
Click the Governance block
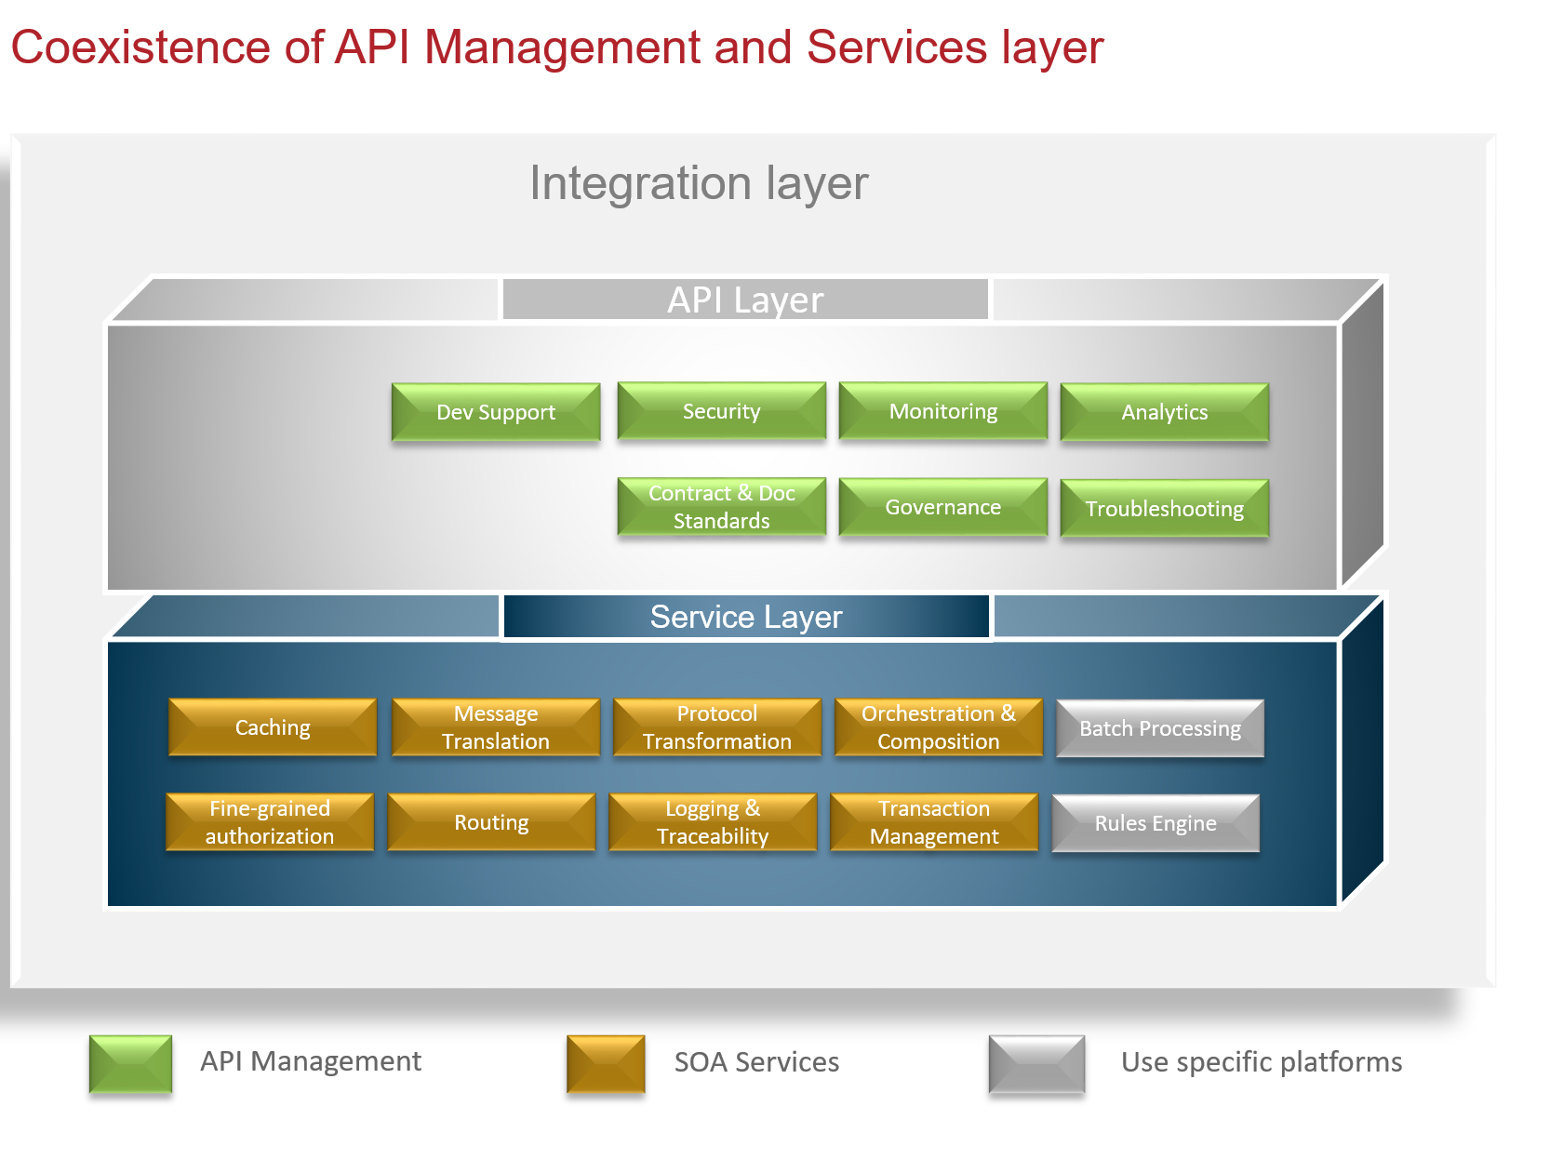tap(942, 507)
